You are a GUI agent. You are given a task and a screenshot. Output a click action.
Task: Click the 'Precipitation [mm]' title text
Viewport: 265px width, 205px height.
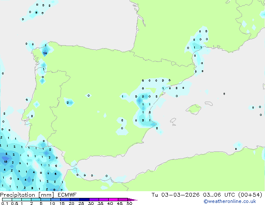27,195
